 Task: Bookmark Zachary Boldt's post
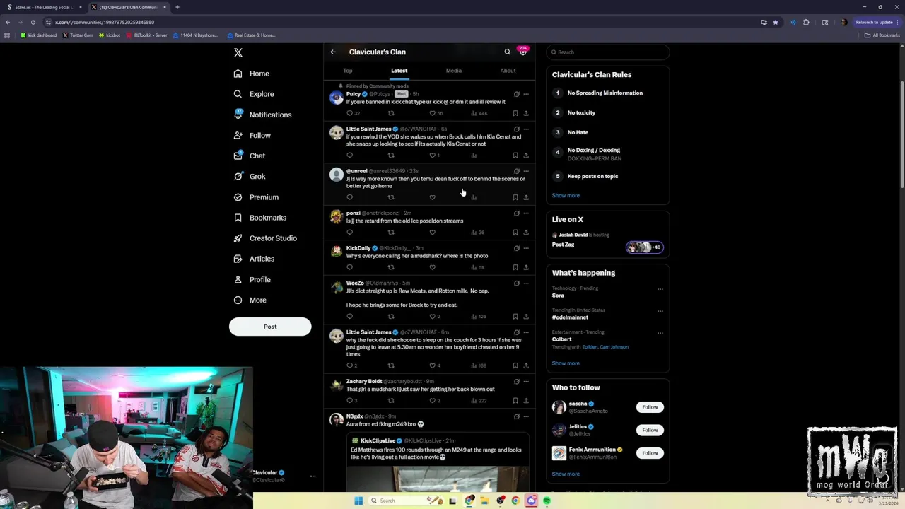tap(515, 401)
